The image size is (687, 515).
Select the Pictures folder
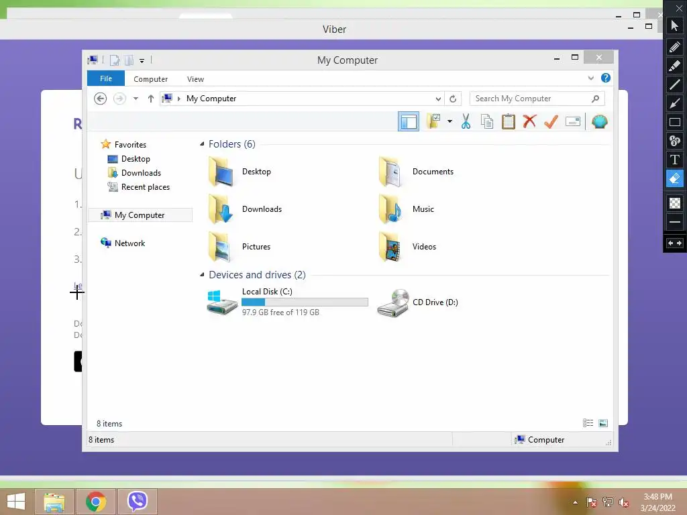[240, 247]
